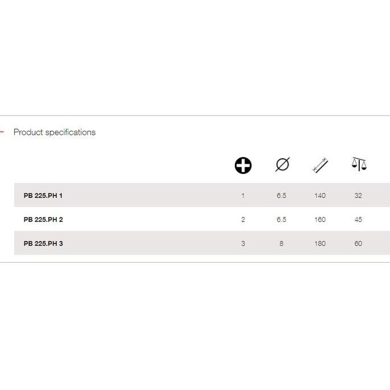
Task: Click the Phillips cross-head size icon
Action: pos(243,165)
